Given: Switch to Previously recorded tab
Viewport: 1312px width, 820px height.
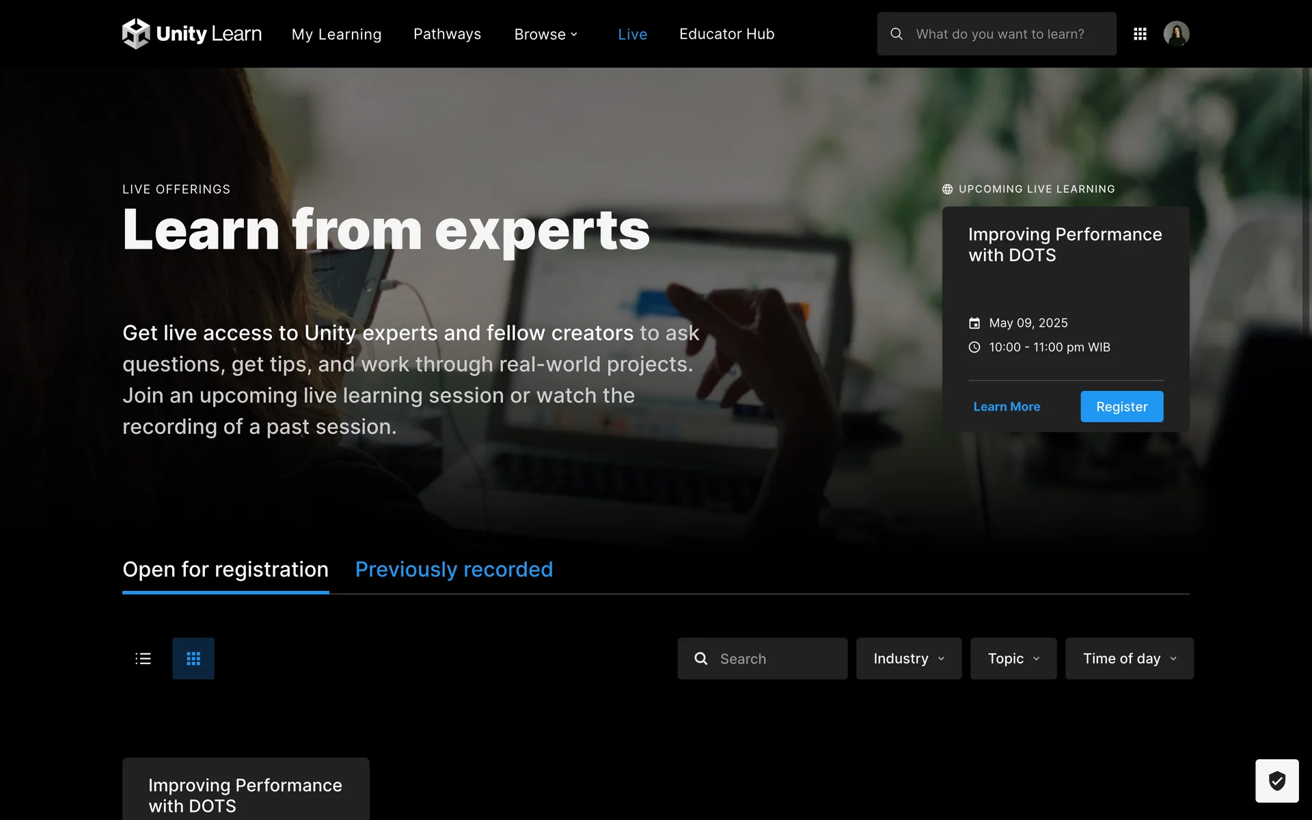Looking at the screenshot, I should [x=454, y=569].
